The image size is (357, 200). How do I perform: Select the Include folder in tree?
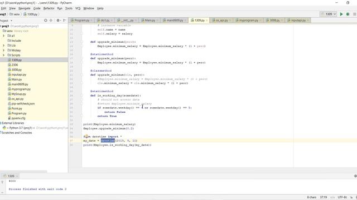pyautogui.click(x=16, y=41)
